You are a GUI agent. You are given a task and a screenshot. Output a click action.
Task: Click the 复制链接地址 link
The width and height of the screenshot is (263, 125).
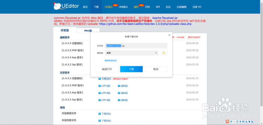pos(111,61)
